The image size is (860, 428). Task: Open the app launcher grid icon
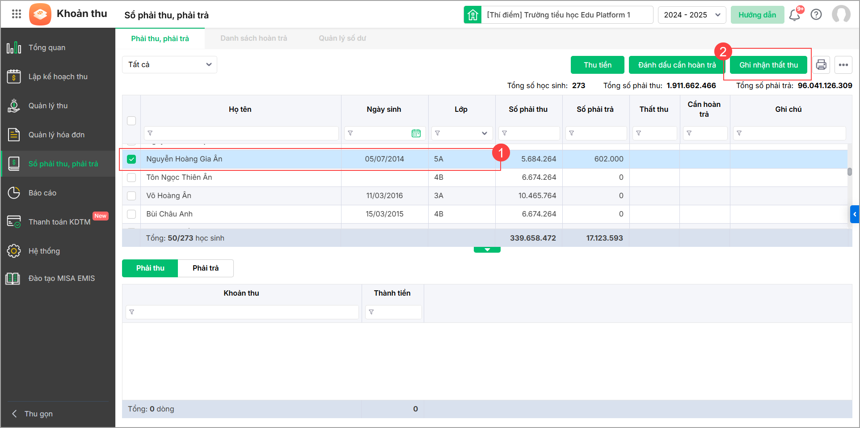[x=17, y=14]
